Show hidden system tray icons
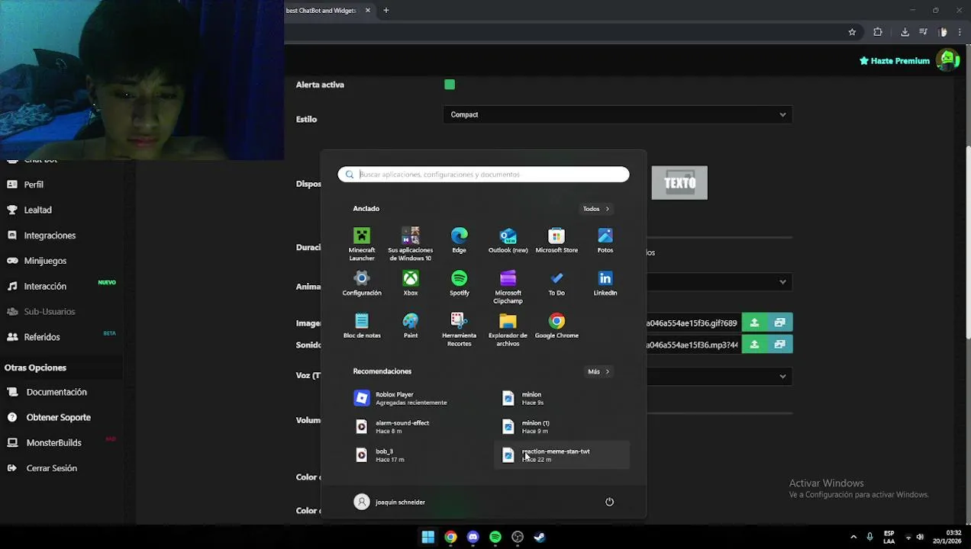Screen dimensions: 971x549 pyautogui.click(x=853, y=537)
